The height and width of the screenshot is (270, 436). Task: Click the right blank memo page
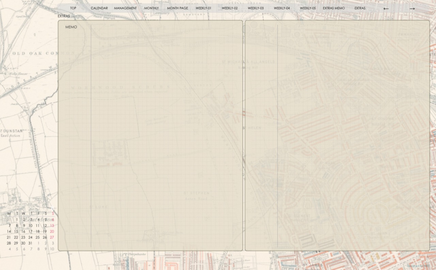(353, 136)
